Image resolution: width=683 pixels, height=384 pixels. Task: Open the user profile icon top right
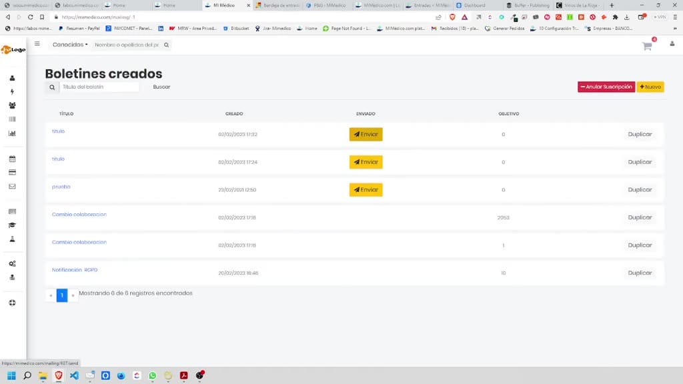click(x=672, y=43)
